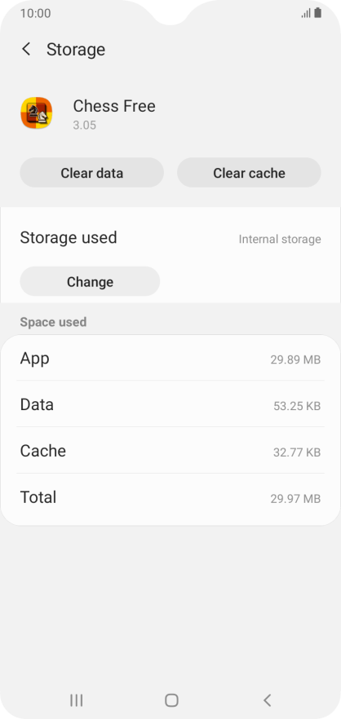Tap the back arrow next to Storage
The height and width of the screenshot is (719, 341).
pyautogui.click(x=26, y=49)
